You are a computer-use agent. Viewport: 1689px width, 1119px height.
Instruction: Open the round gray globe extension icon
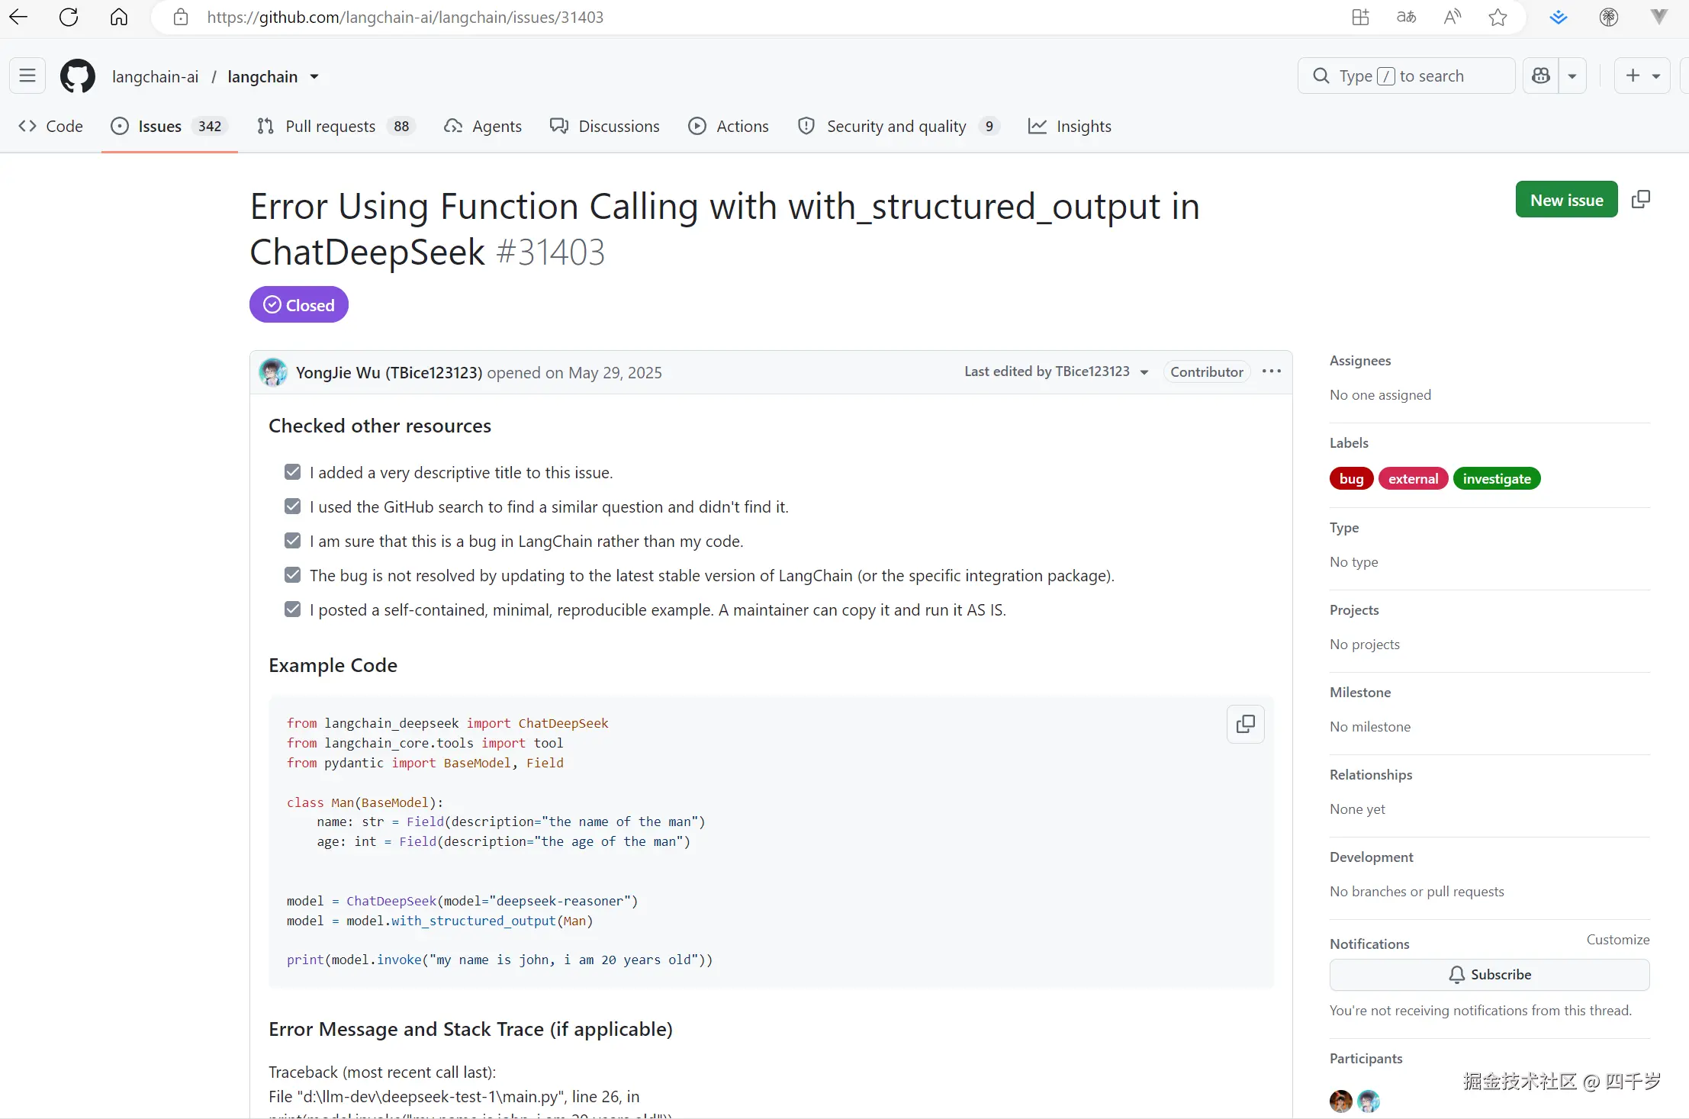coord(1609,17)
